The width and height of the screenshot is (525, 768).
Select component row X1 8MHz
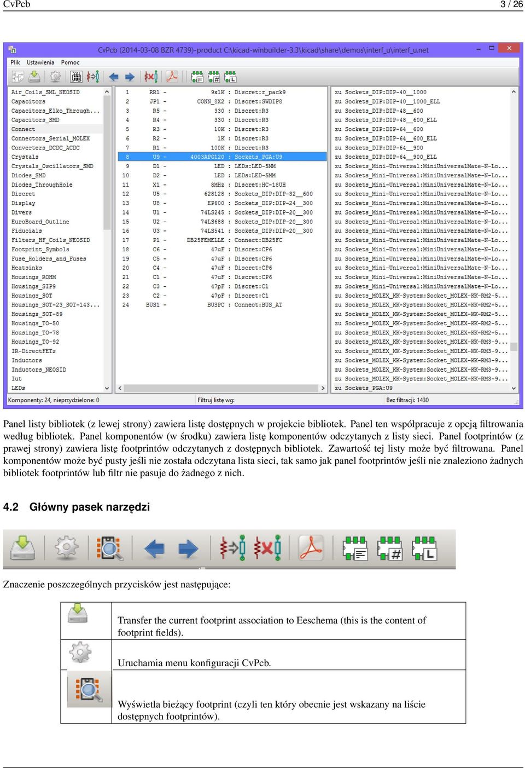(x=221, y=184)
